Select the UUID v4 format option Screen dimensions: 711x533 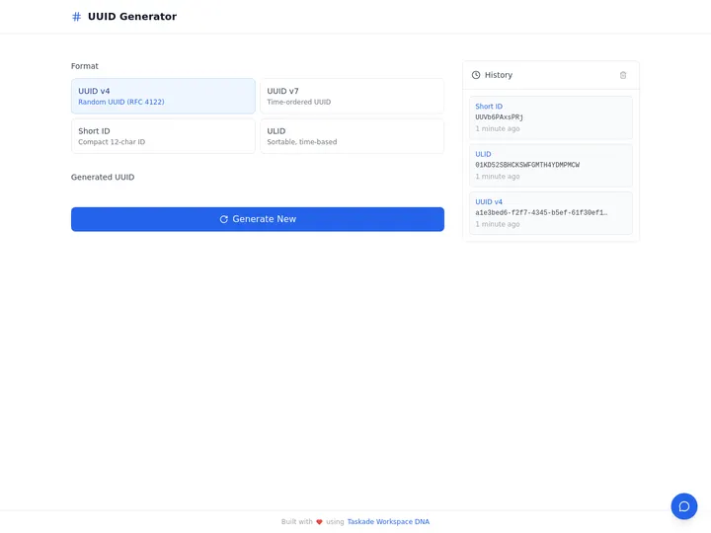[x=163, y=96]
